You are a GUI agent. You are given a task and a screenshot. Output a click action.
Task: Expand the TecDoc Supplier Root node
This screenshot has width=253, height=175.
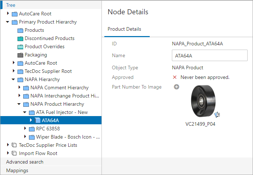[x=14, y=71]
